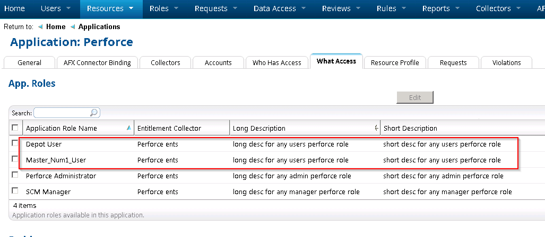Screen dimensions: 545x237
Task: Click Perforce ents in the Depot User row
Action: pyautogui.click(x=158, y=144)
